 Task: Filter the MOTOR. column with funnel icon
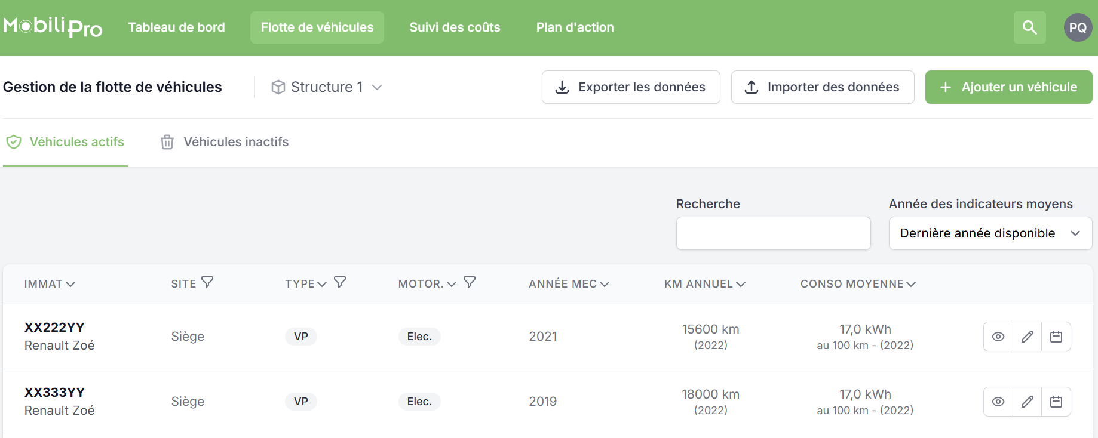point(470,282)
